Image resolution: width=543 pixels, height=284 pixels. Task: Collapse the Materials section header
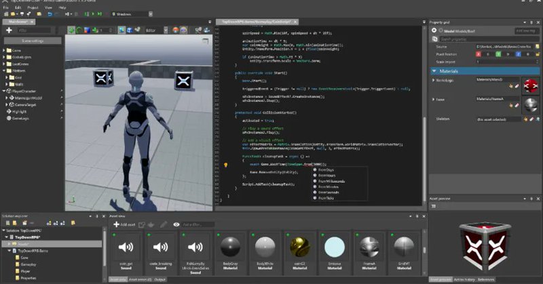[x=485, y=71]
